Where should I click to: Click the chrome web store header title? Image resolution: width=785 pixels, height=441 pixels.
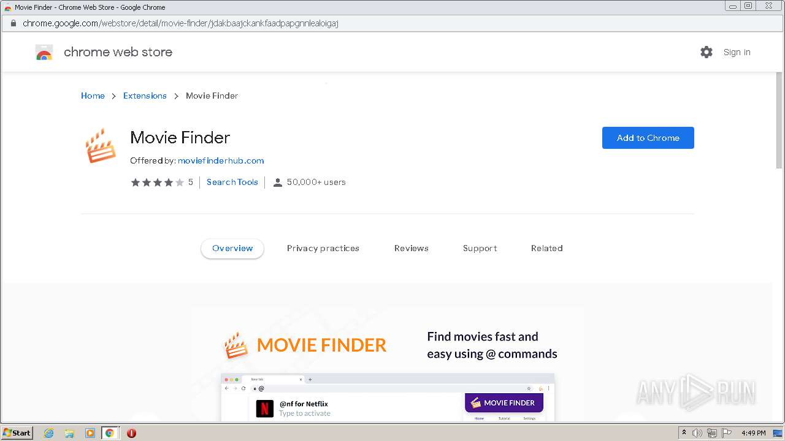click(x=118, y=52)
